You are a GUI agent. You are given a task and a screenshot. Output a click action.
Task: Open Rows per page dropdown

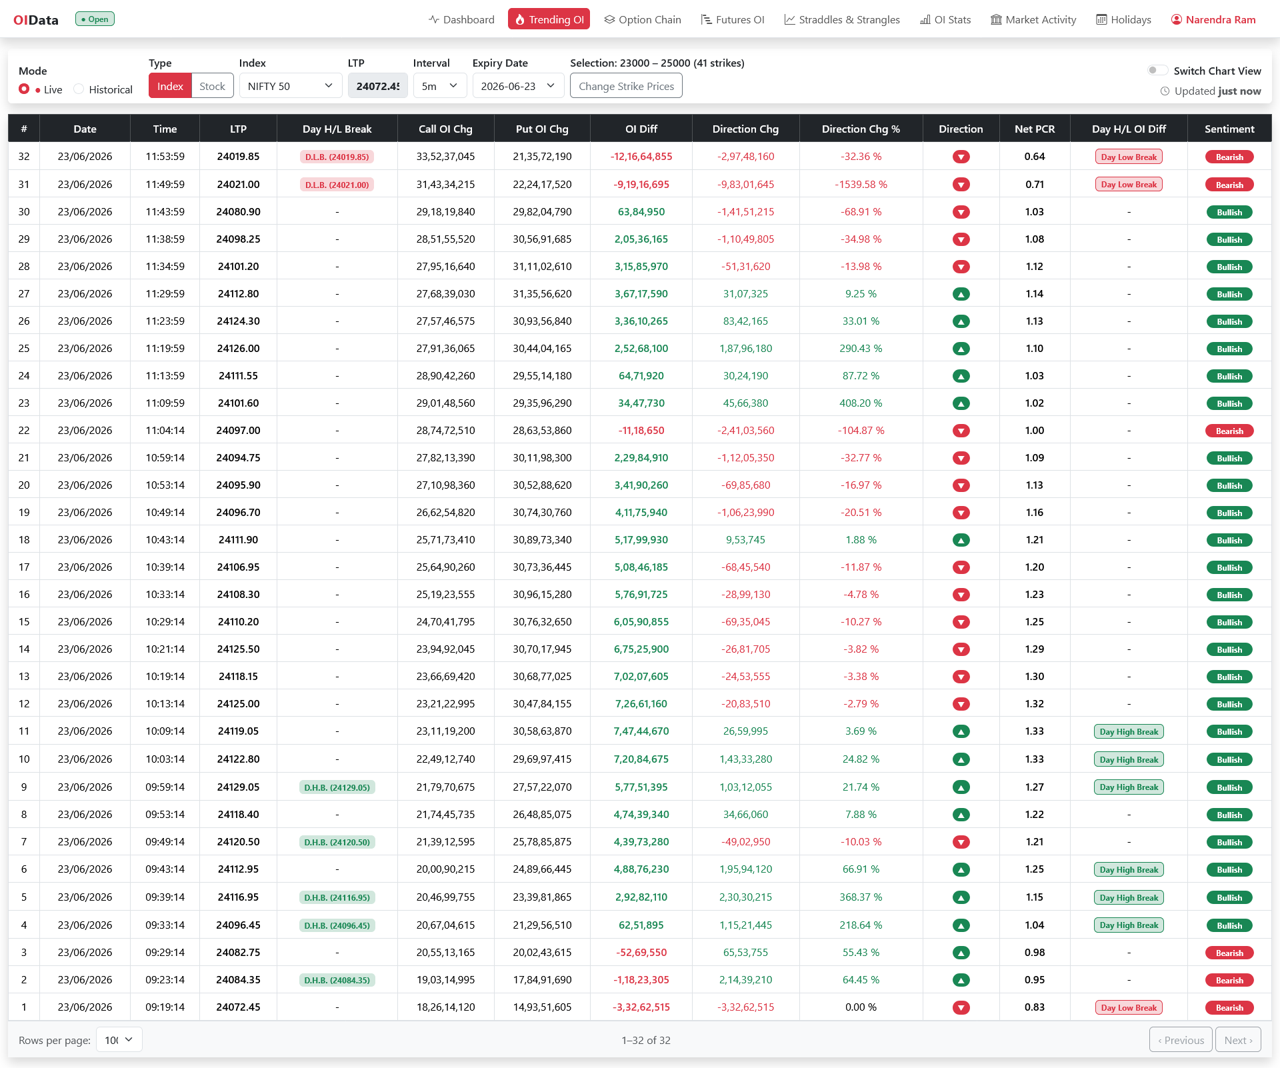[x=119, y=1040]
